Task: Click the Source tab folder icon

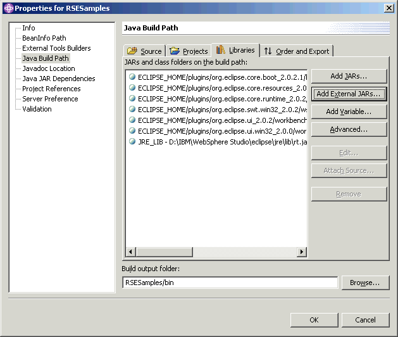Action: tap(132, 51)
